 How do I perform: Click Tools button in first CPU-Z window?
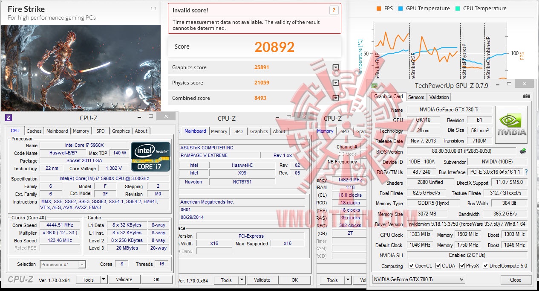(x=88, y=280)
